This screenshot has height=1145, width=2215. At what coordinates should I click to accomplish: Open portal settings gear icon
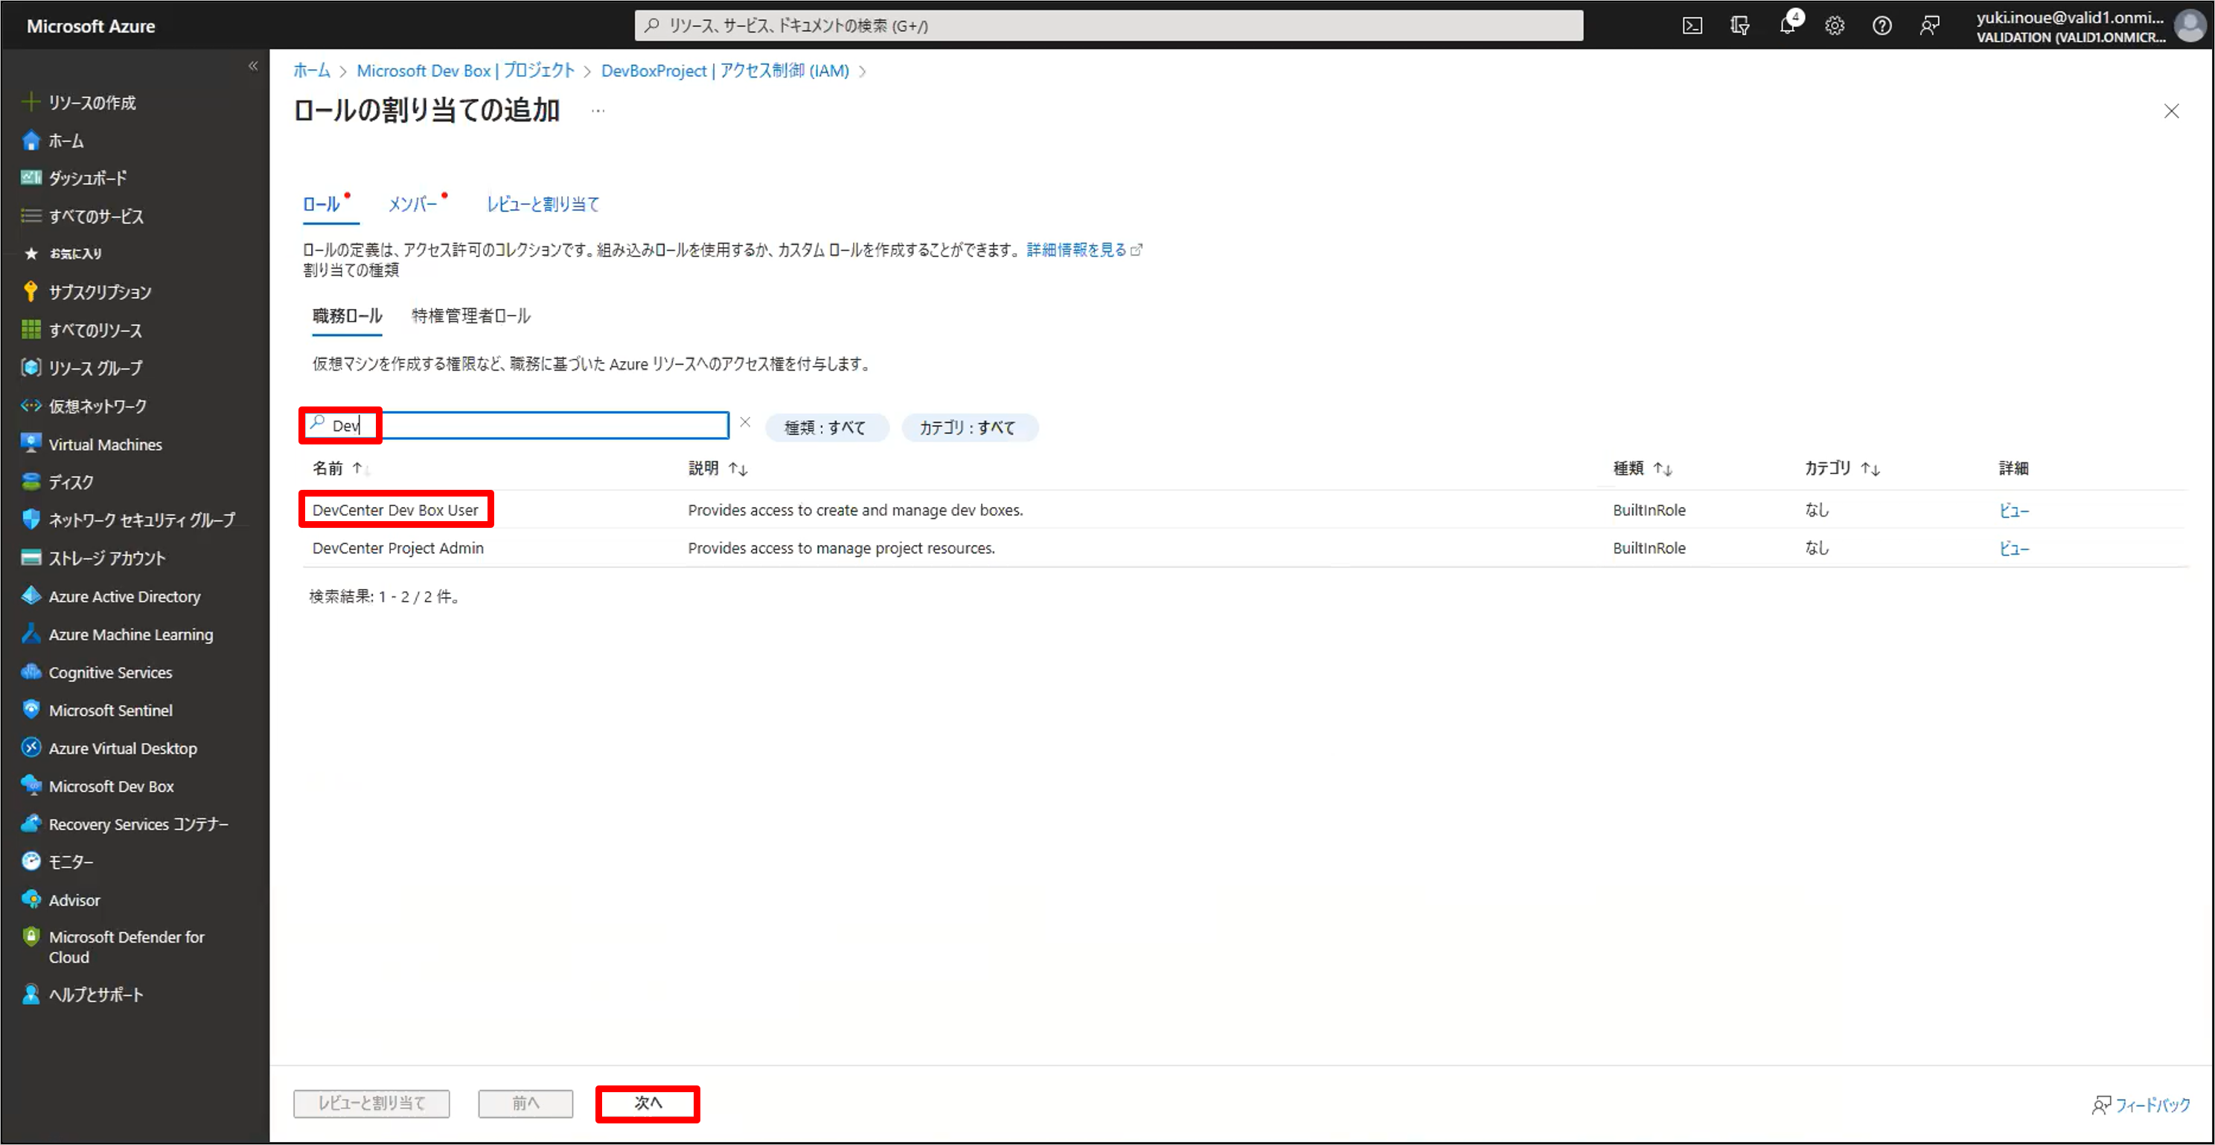pyautogui.click(x=1835, y=26)
